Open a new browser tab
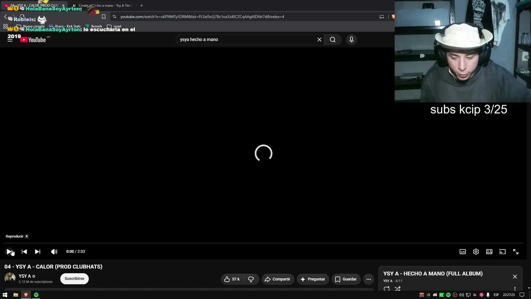 click(141, 5)
